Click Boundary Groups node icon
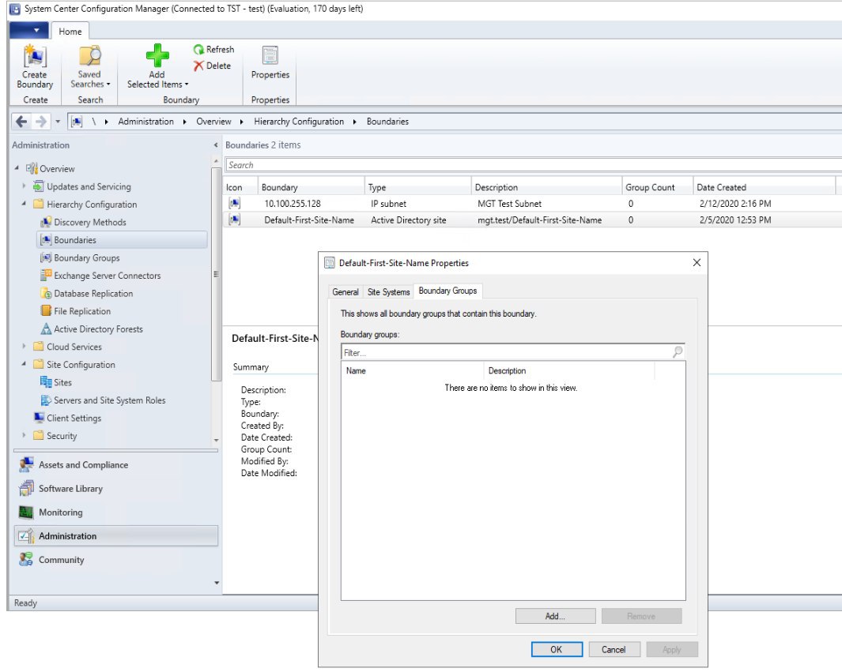This screenshot has width=842, height=672. tap(46, 257)
